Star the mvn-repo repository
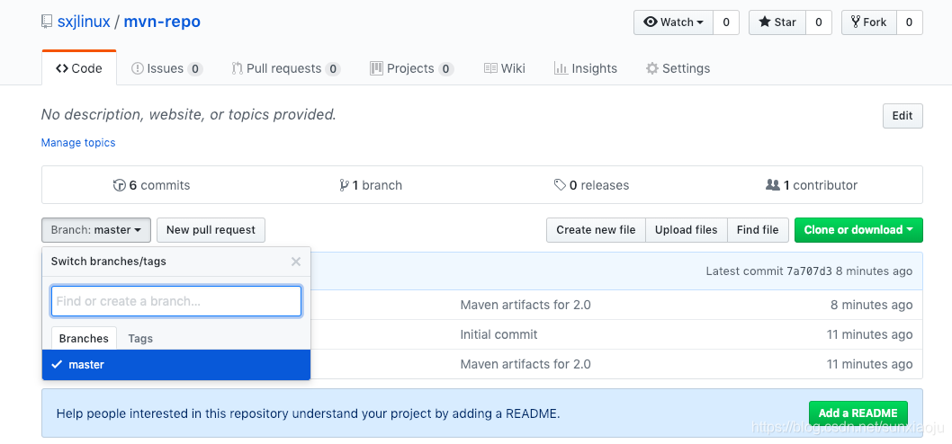This screenshot has height=444, width=952. click(x=777, y=22)
